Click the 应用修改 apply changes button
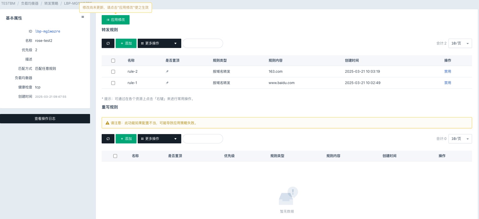 tap(116, 20)
